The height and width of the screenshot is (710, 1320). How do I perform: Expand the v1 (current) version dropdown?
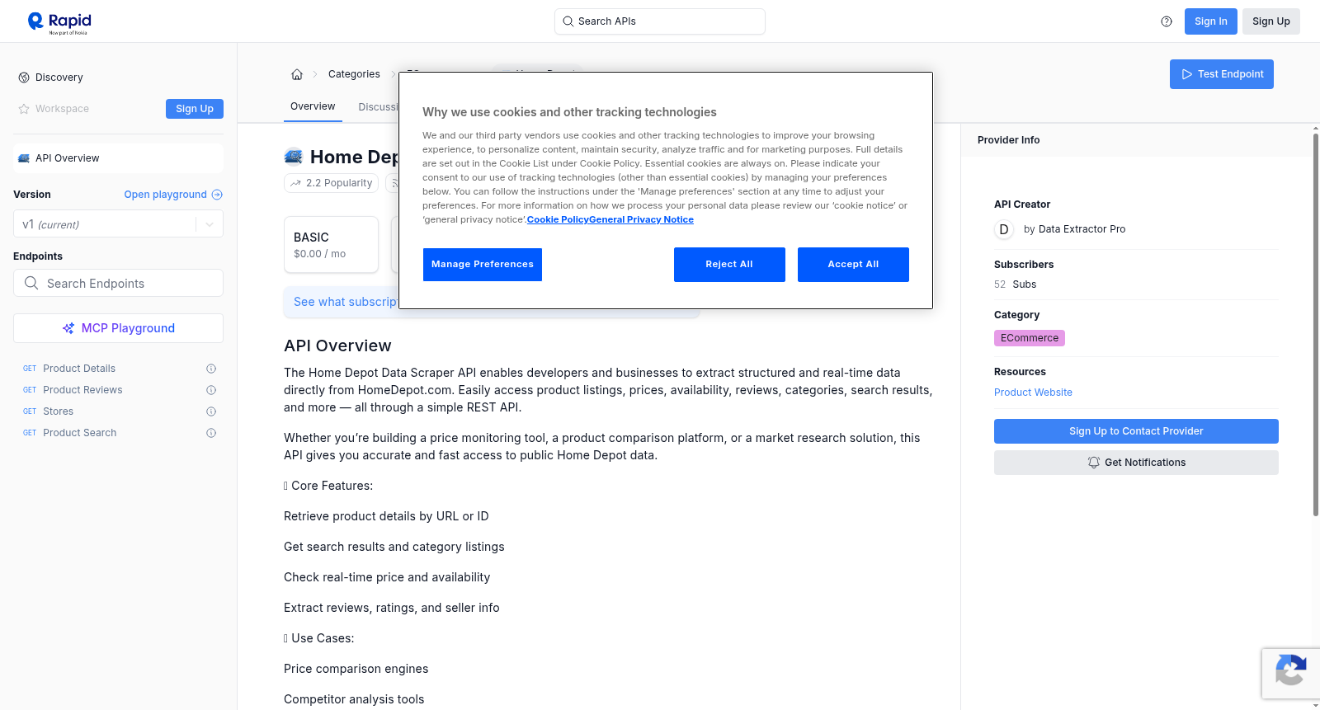point(118,224)
